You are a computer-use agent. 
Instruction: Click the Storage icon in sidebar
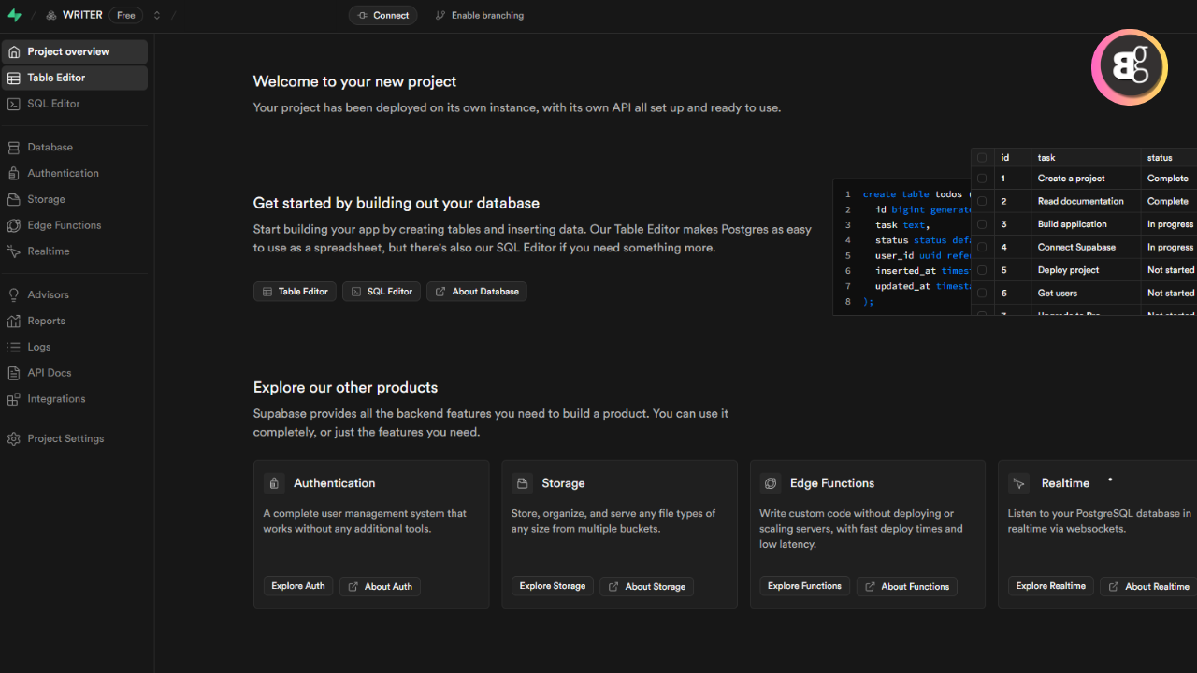tap(13, 200)
